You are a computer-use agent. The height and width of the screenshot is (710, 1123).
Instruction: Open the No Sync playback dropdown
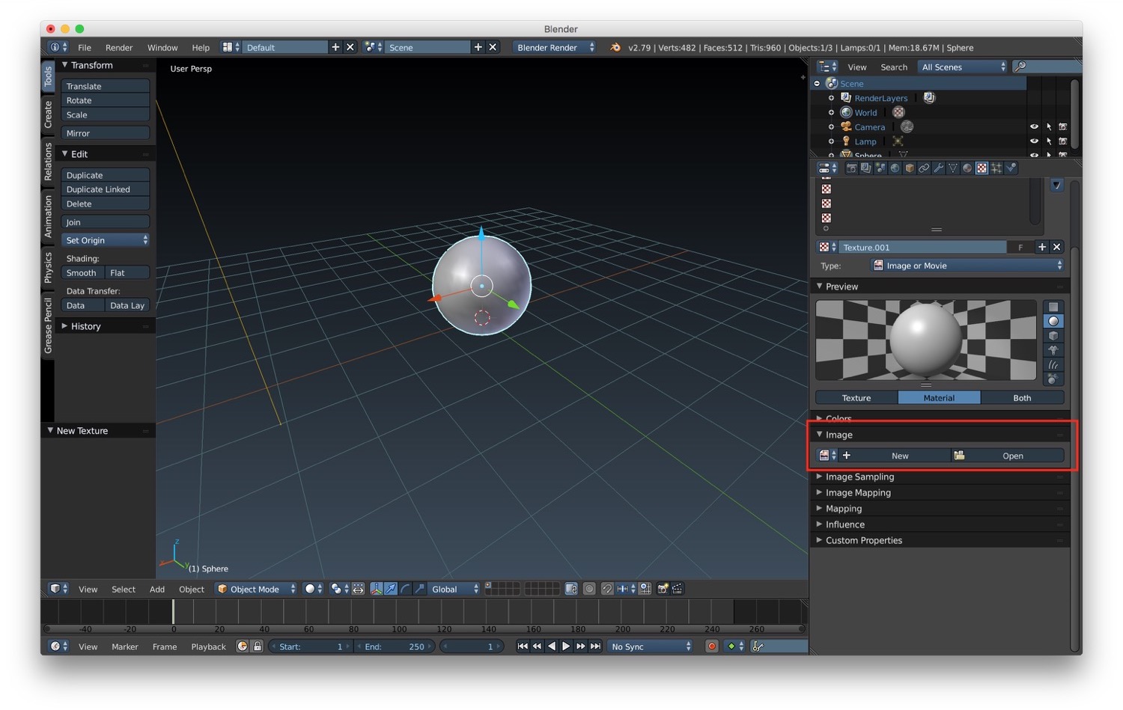(x=651, y=646)
